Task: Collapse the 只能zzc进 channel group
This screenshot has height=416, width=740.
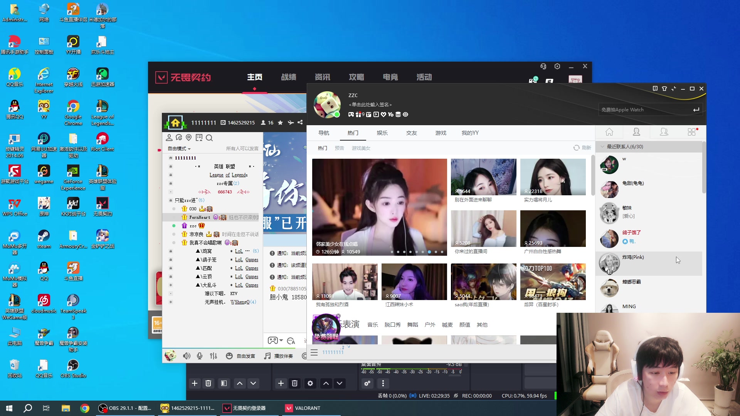Action: click(171, 200)
